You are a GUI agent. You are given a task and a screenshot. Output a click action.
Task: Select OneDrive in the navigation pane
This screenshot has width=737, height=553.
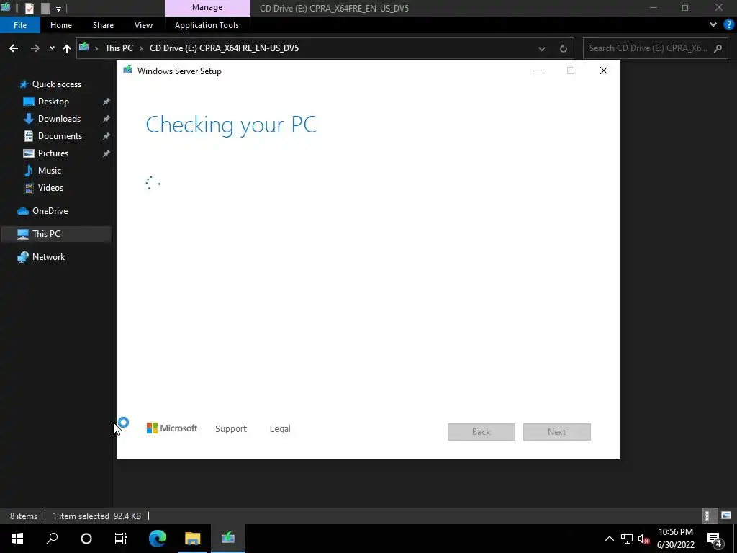coord(50,211)
